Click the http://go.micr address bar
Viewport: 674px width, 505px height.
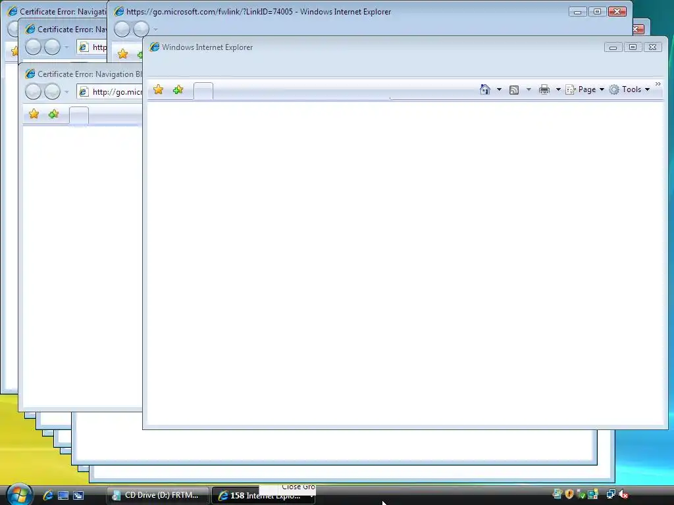pos(110,91)
